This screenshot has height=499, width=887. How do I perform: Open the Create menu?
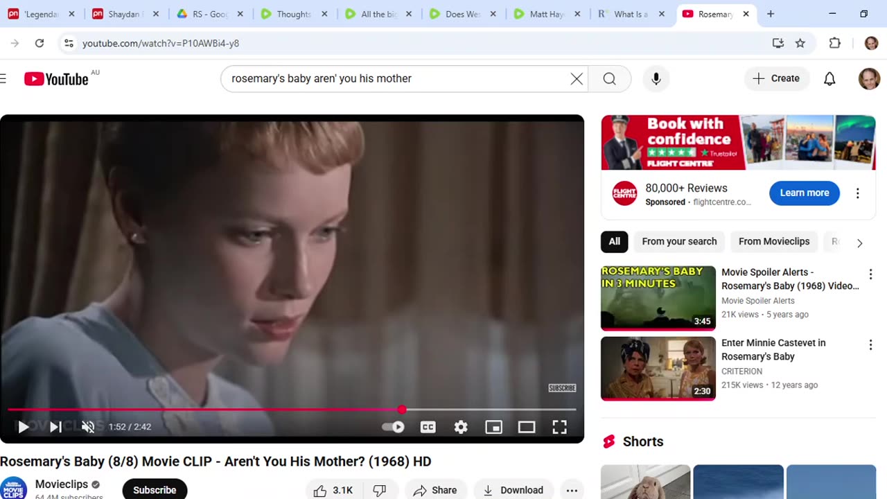point(776,78)
